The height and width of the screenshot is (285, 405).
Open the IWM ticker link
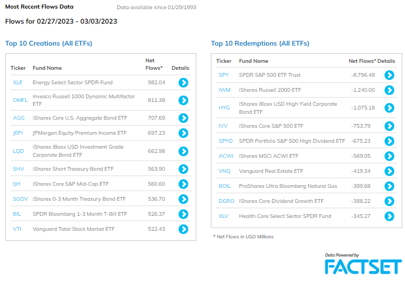click(224, 90)
